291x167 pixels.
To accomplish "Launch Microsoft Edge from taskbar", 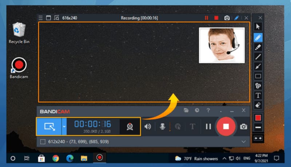I will pos(70,158).
